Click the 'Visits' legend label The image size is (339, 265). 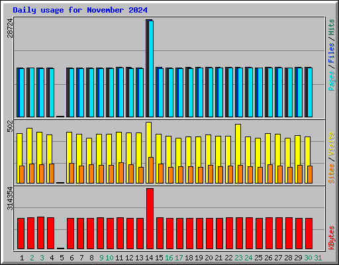click(332, 144)
